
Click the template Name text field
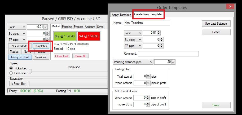point(147,23)
